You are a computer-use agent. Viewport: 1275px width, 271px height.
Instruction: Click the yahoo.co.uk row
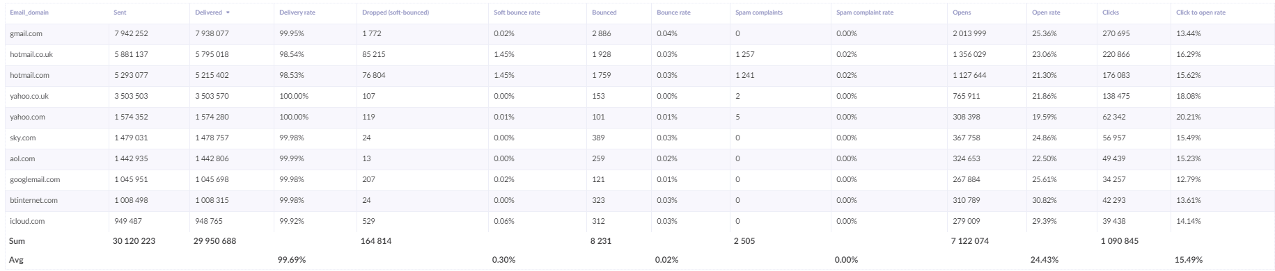[x=637, y=96]
